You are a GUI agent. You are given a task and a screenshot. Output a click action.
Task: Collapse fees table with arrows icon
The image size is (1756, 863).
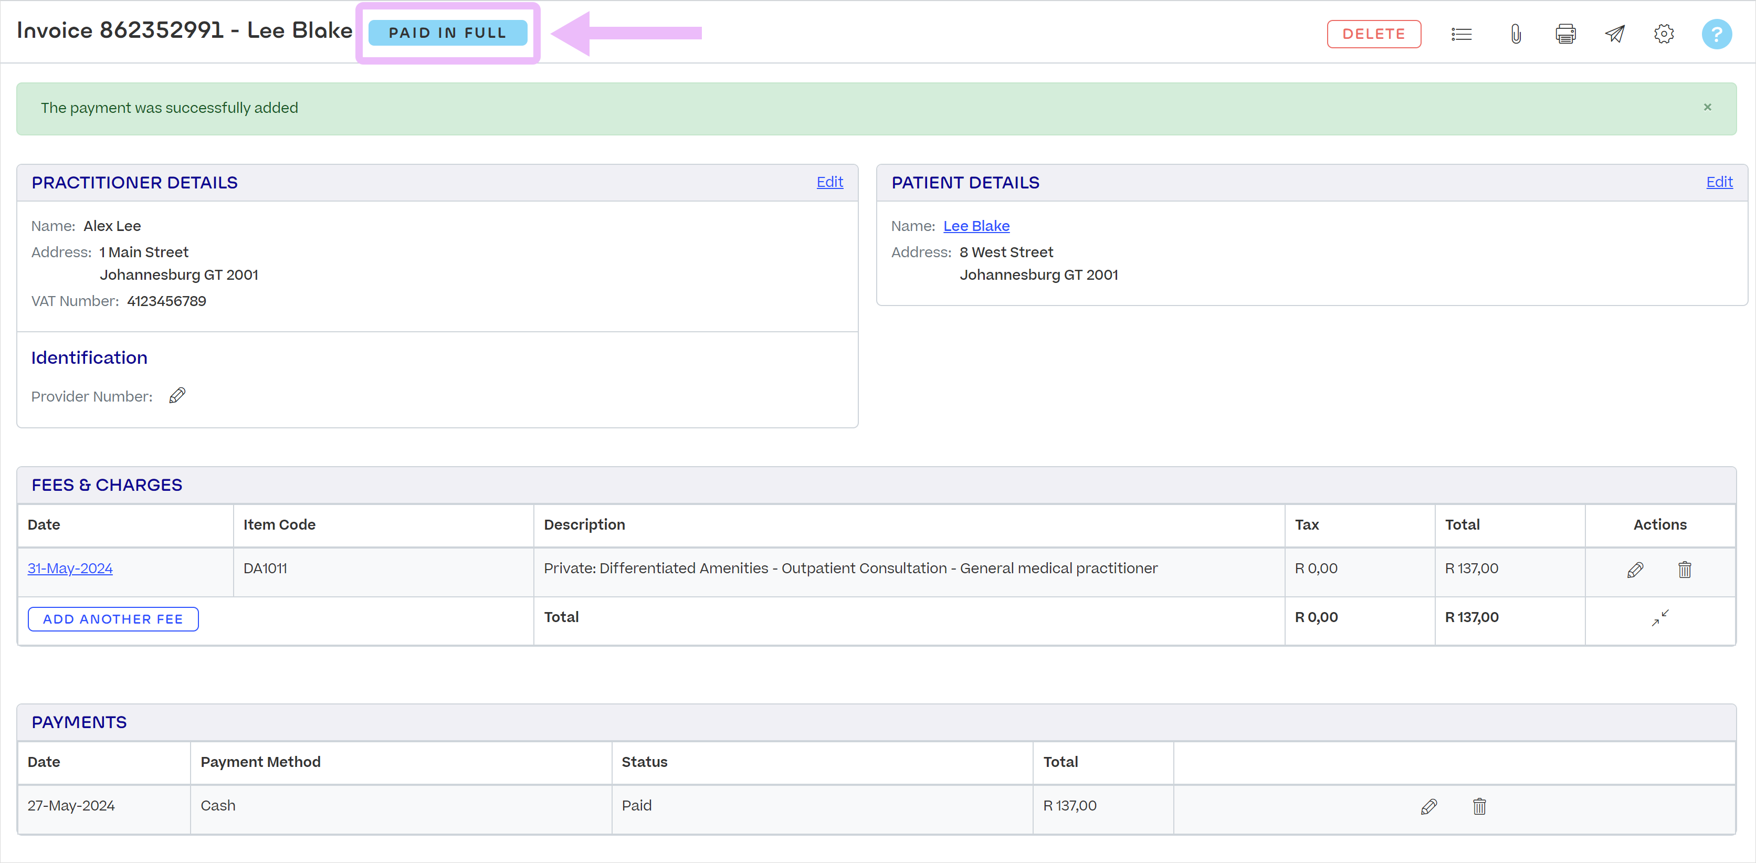(x=1660, y=618)
